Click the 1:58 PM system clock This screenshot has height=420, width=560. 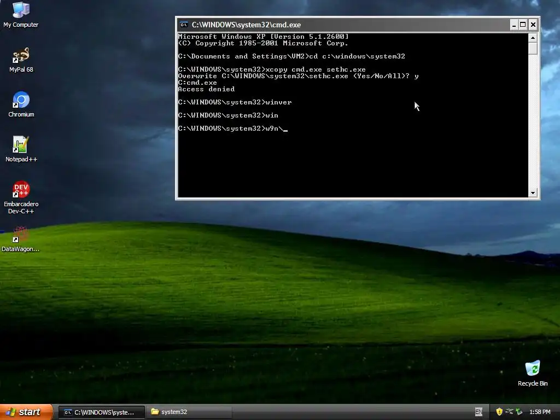coord(540,412)
